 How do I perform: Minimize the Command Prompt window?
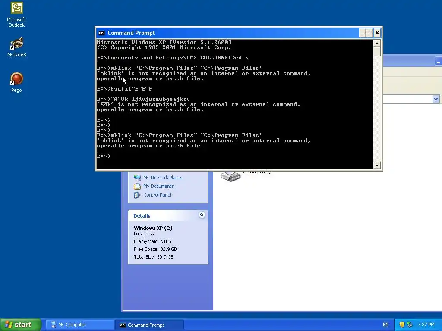[x=362, y=33]
